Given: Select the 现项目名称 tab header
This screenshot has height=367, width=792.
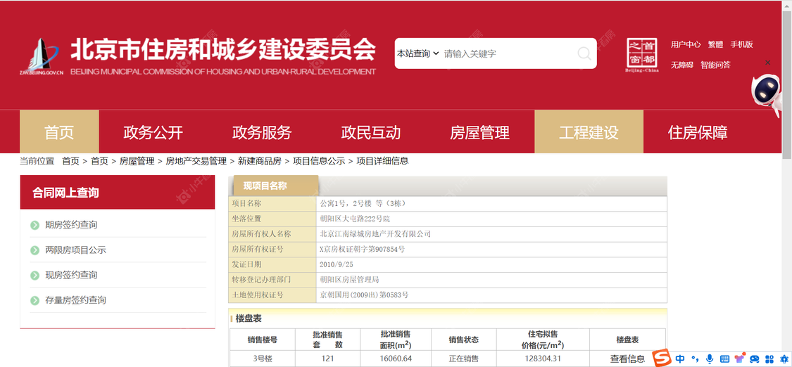Looking at the screenshot, I should pos(276,186).
